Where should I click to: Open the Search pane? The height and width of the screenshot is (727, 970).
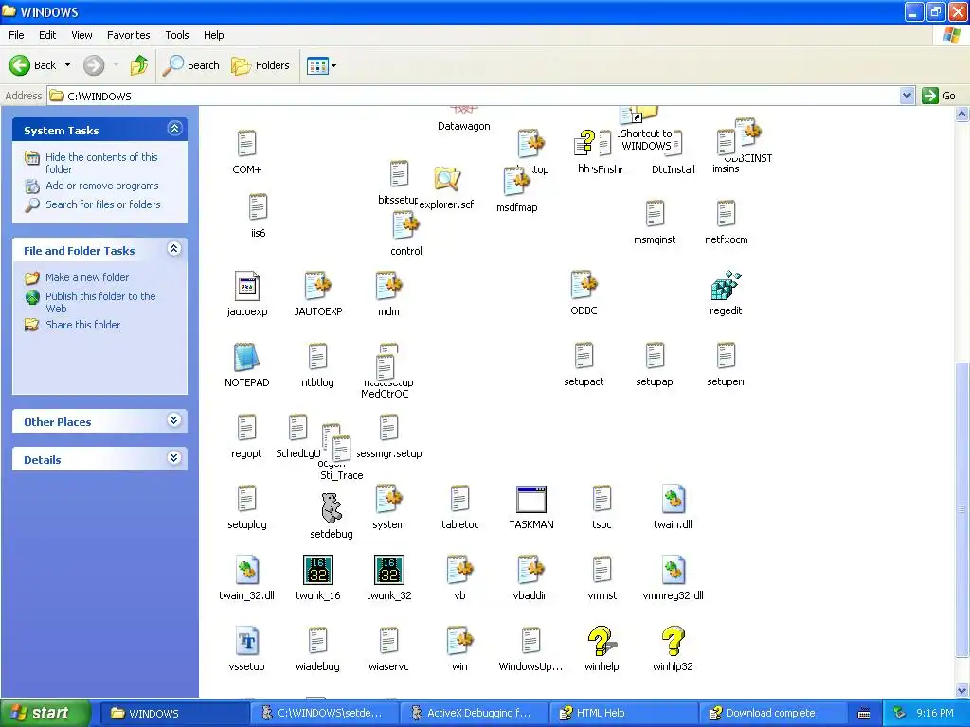191,65
